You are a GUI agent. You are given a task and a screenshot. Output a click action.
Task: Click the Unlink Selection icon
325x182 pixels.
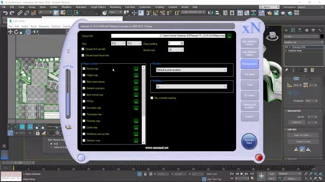(x=27, y=13)
